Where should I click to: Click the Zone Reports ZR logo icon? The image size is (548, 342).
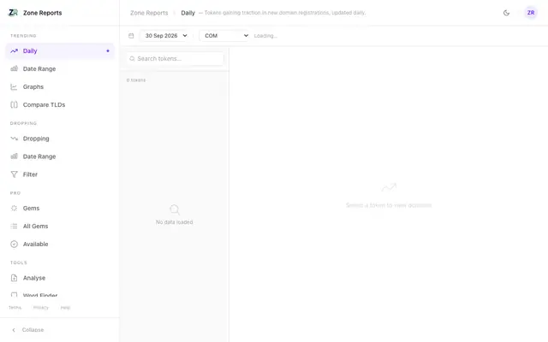click(13, 13)
